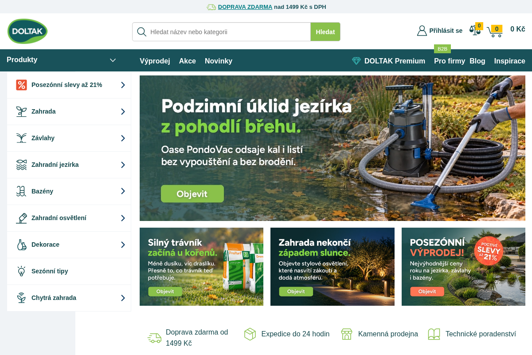
Task: Click the Dekorace vase icon
Action: 21,245
